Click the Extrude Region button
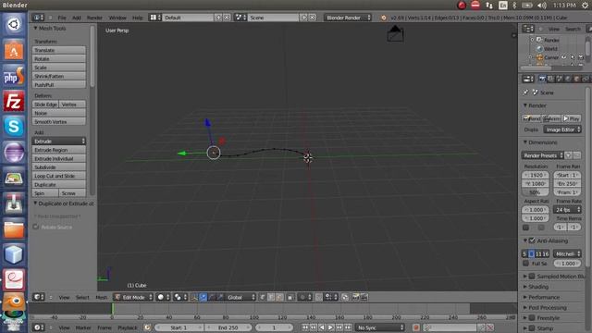This screenshot has width=592, height=333. click(x=59, y=150)
